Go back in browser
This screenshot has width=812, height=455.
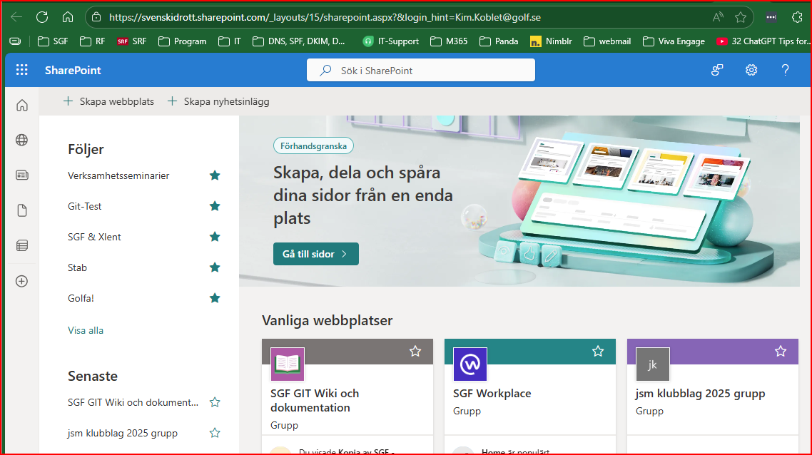[16, 17]
